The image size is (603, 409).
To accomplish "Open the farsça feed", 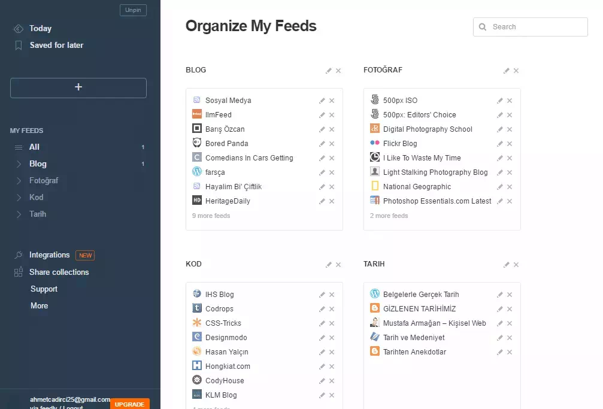I will [x=215, y=172].
